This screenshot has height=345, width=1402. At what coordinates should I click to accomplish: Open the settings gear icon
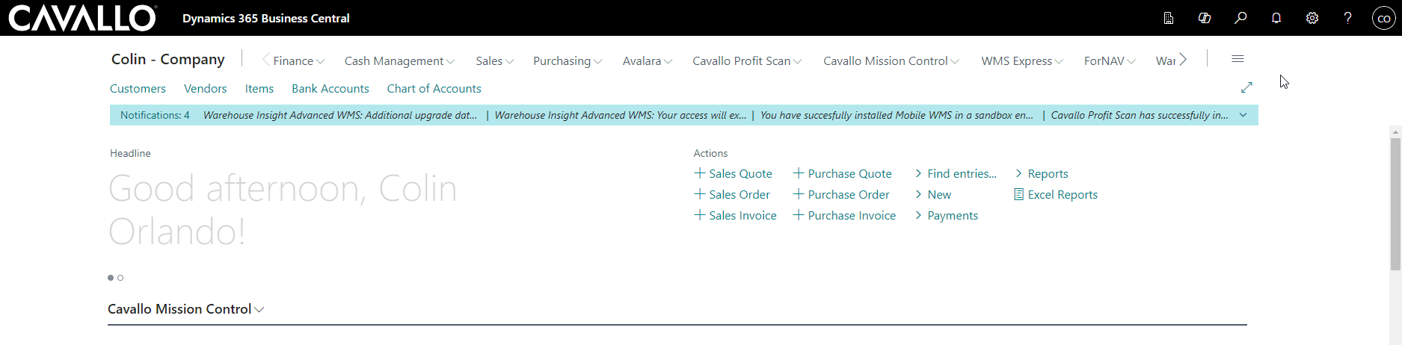pos(1312,18)
